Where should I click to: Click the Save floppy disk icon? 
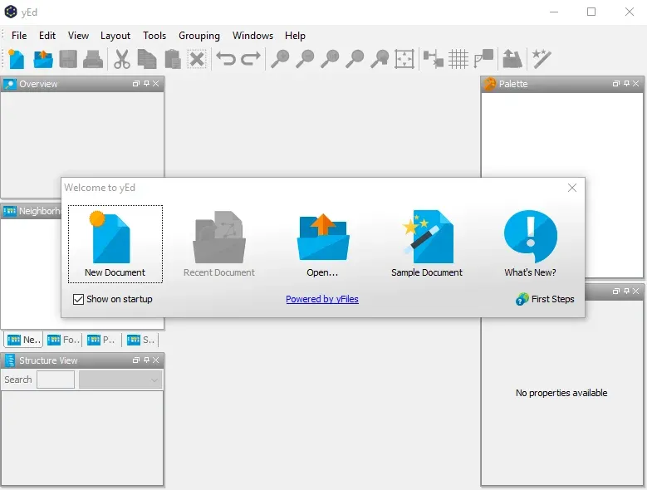coord(68,59)
